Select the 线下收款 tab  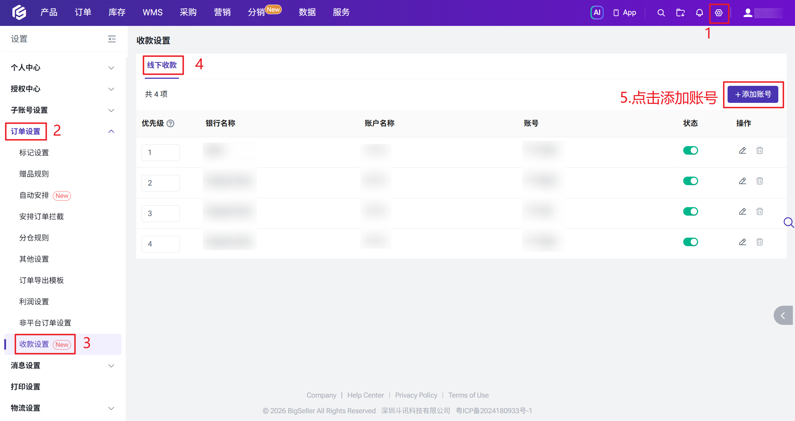click(x=162, y=65)
